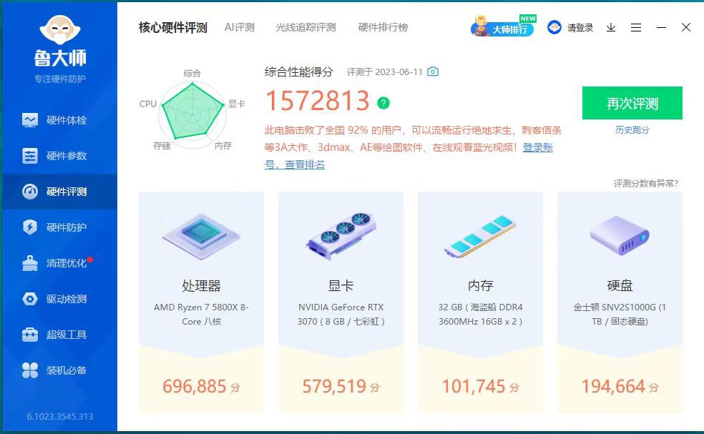Switch to 光线追踪评测 tab
Screen dimensions: 704x434
pyautogui.click(x=305, y=27)
